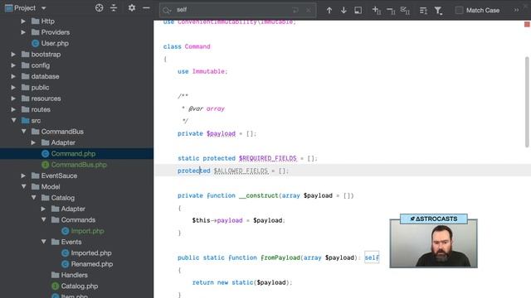Click the $ALLOWED_FIELDS variable
The height and width of the screenshot is (298, 531).
coord(241,171)
